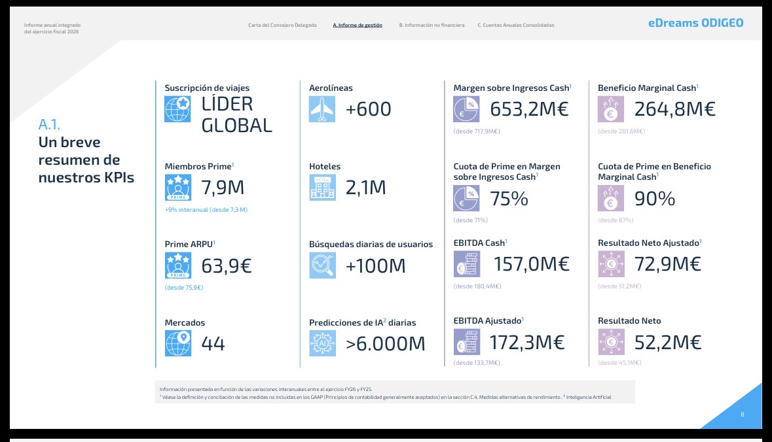
Task: Click the coin stack icon beside EBITDA Cash
Action: click(x=467, y=264)
